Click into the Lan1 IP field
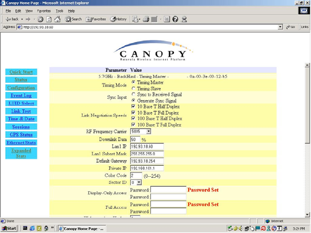Screen dimensions: 311x233 click(147, 146)
